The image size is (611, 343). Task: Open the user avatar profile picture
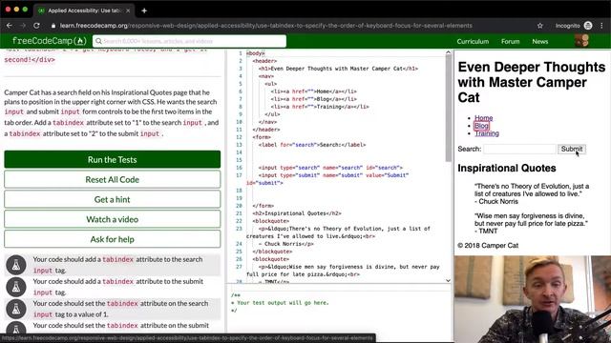point(581,41)
